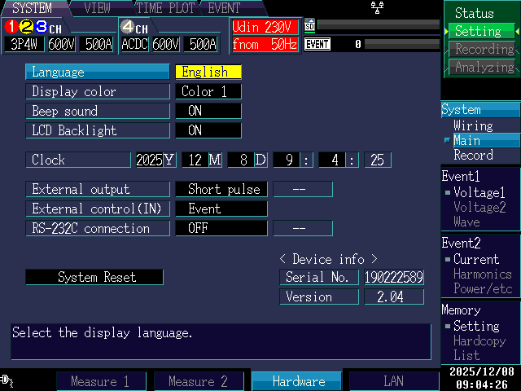521x391 pixels.
Task: Open the Language English selection field
Action: (x=208, y=72)
